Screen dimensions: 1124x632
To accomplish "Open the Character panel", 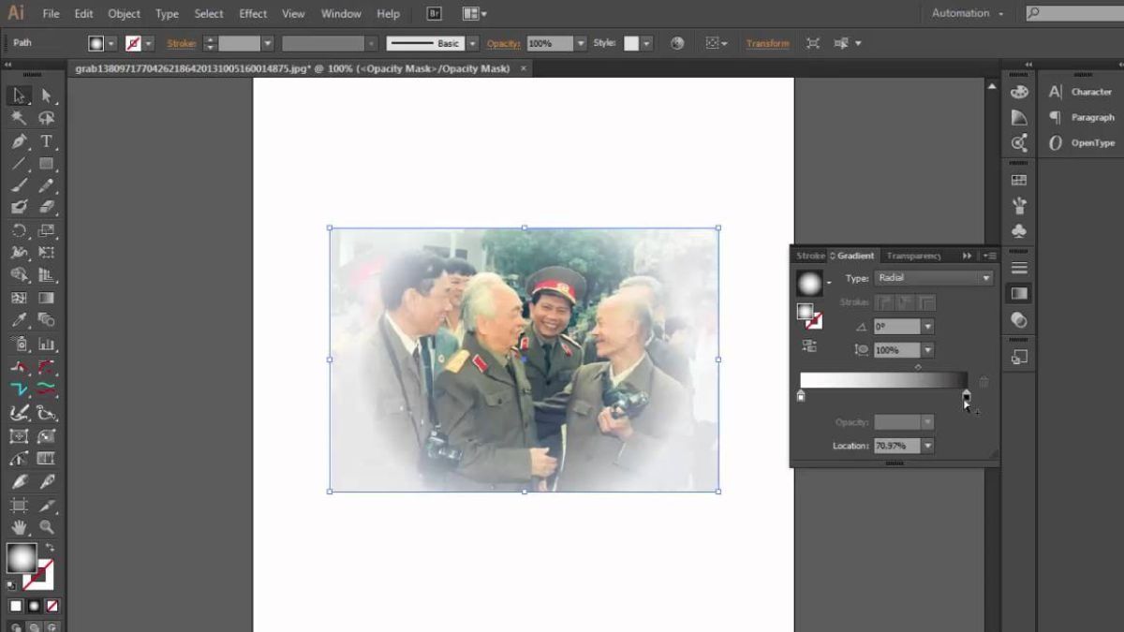I will pyautogui.click(x=1080, y=92).
